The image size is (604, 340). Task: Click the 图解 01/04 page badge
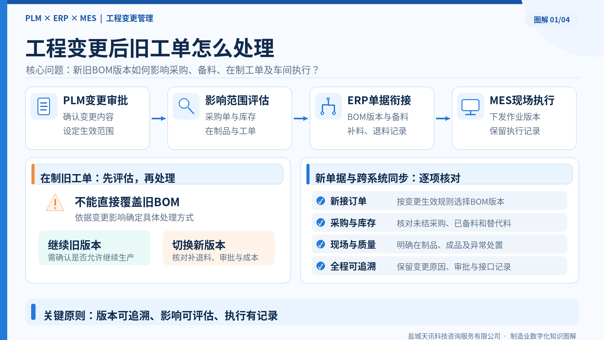552,20
